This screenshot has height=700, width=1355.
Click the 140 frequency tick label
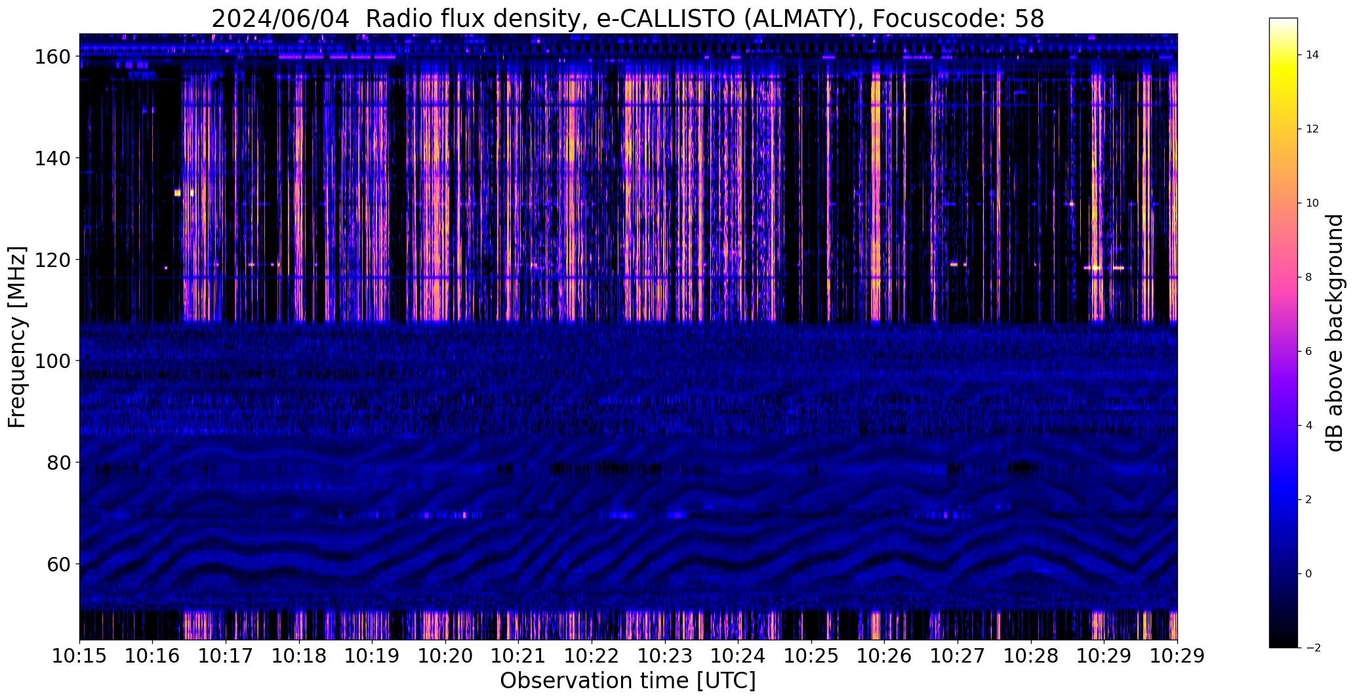[52, 158]
